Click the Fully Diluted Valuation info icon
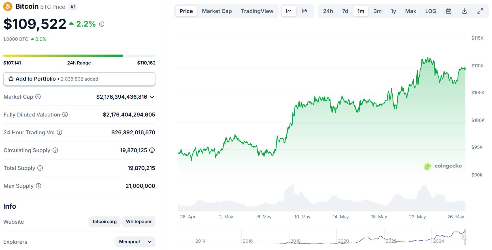The width and height of the screenshot is (492, 250). tap(65, 115)
